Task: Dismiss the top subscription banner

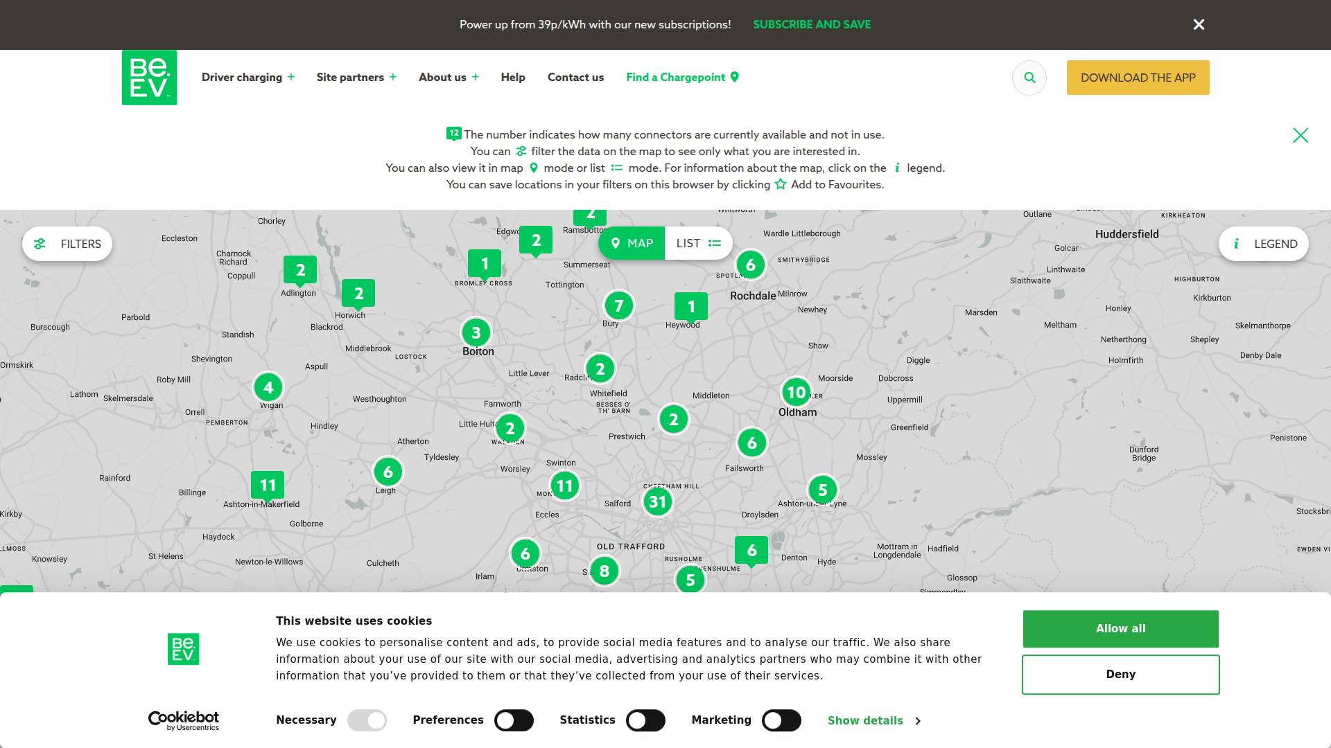Action: point(1199,24)
